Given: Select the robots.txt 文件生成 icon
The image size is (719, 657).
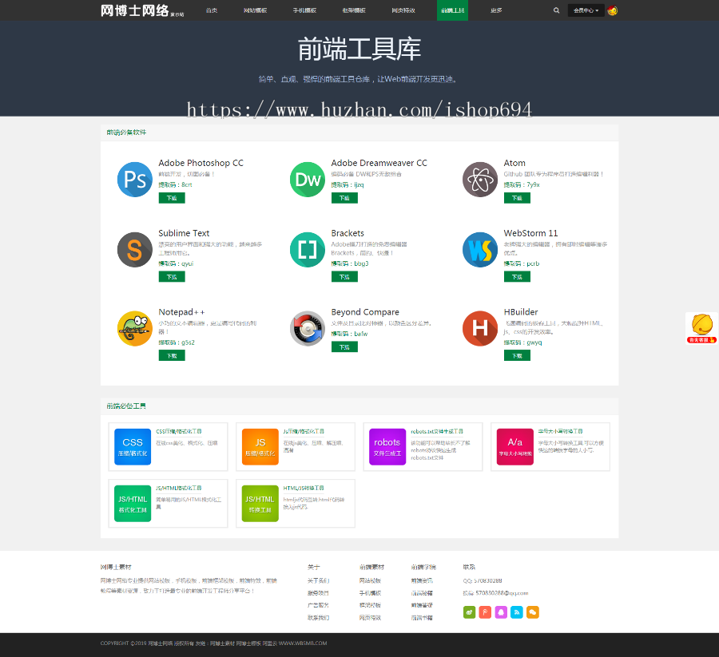Looking at the screenshot, I should click(387, 446).
